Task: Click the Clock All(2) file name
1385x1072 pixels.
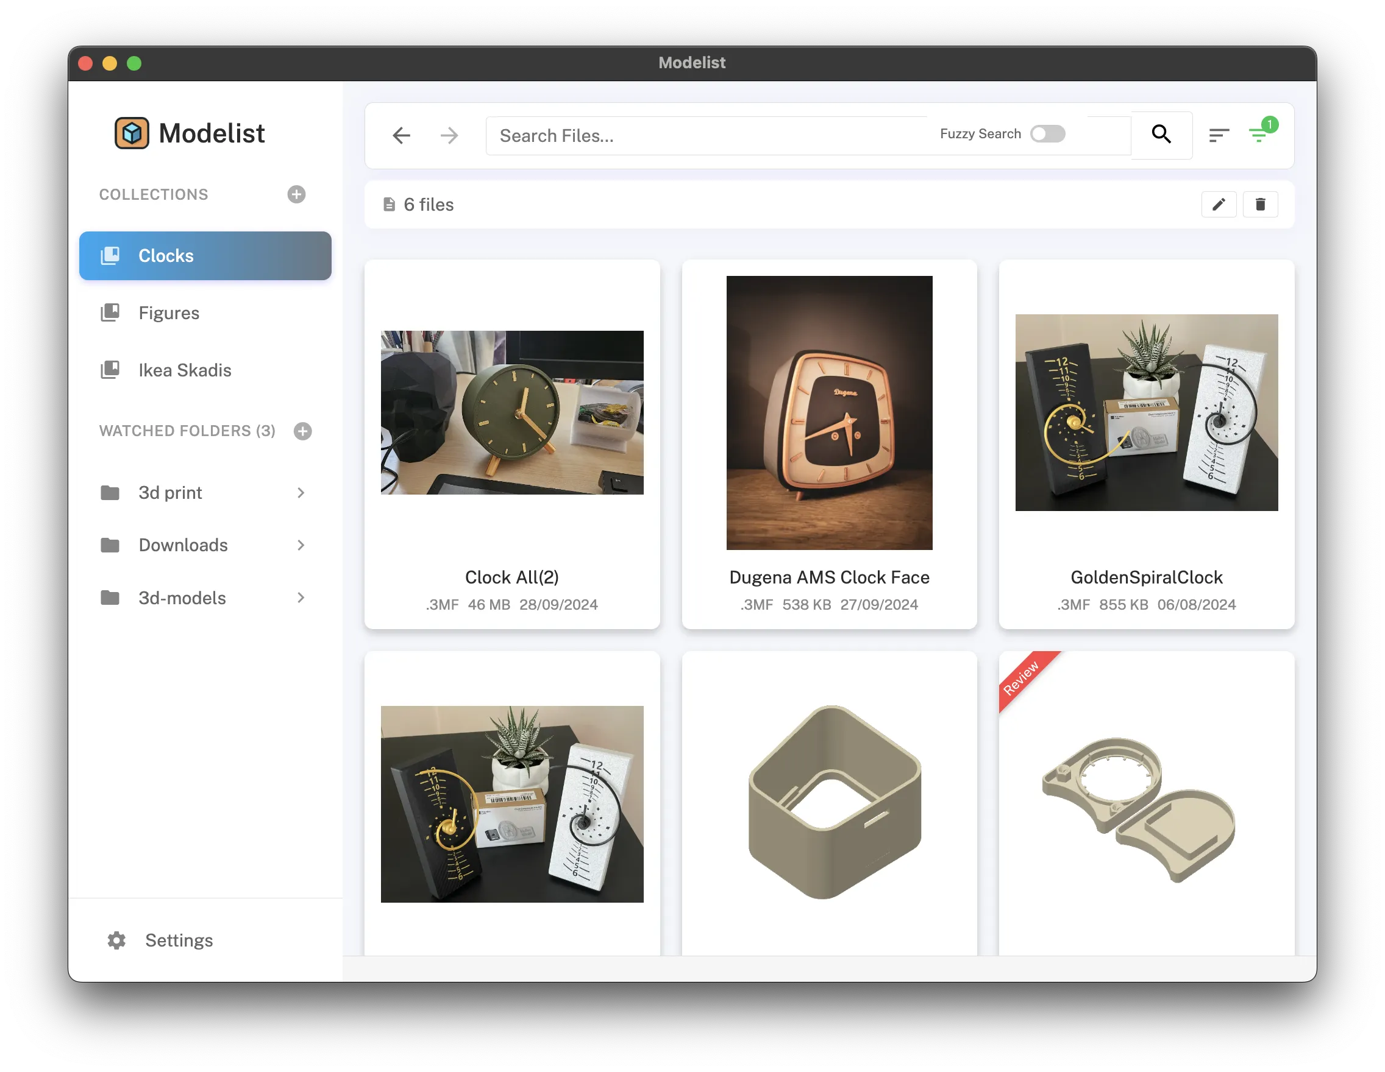Action: (512, 577)
